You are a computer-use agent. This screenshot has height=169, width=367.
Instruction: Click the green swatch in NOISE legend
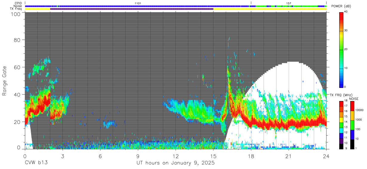click(352, 125)
